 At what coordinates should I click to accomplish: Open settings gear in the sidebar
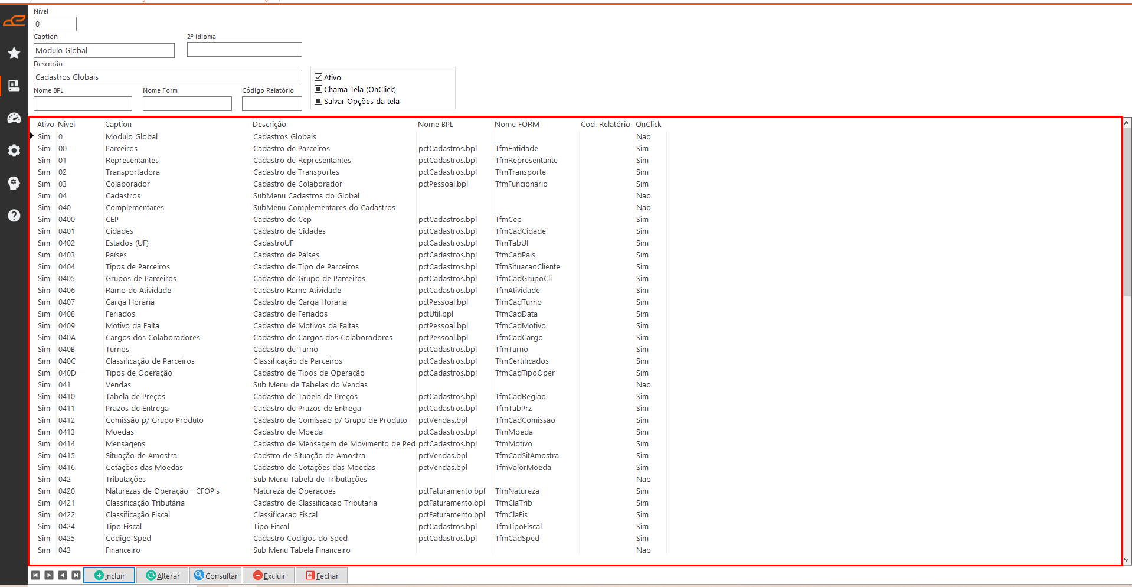pos(14,151)
